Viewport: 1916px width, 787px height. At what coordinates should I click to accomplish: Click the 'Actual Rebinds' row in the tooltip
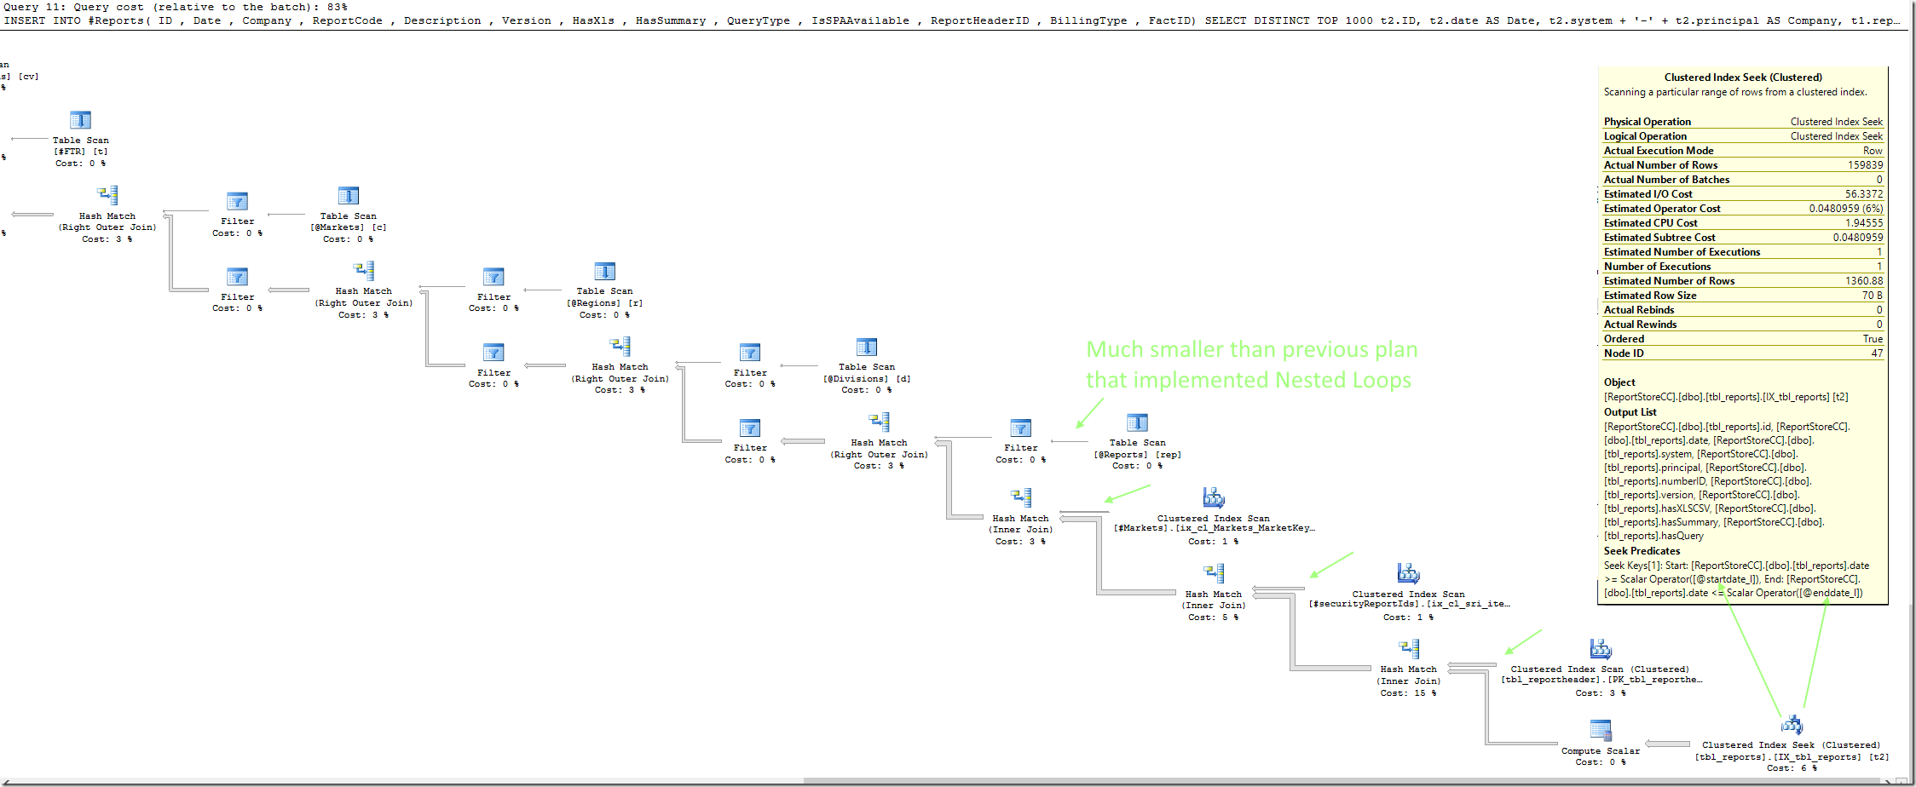[x=1743, y=310]
